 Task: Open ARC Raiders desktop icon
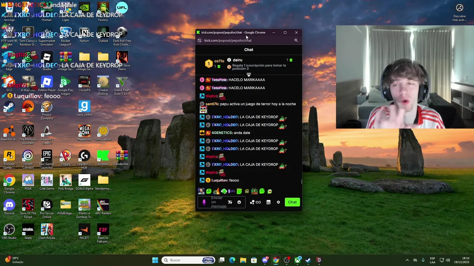tap(103, 207)
